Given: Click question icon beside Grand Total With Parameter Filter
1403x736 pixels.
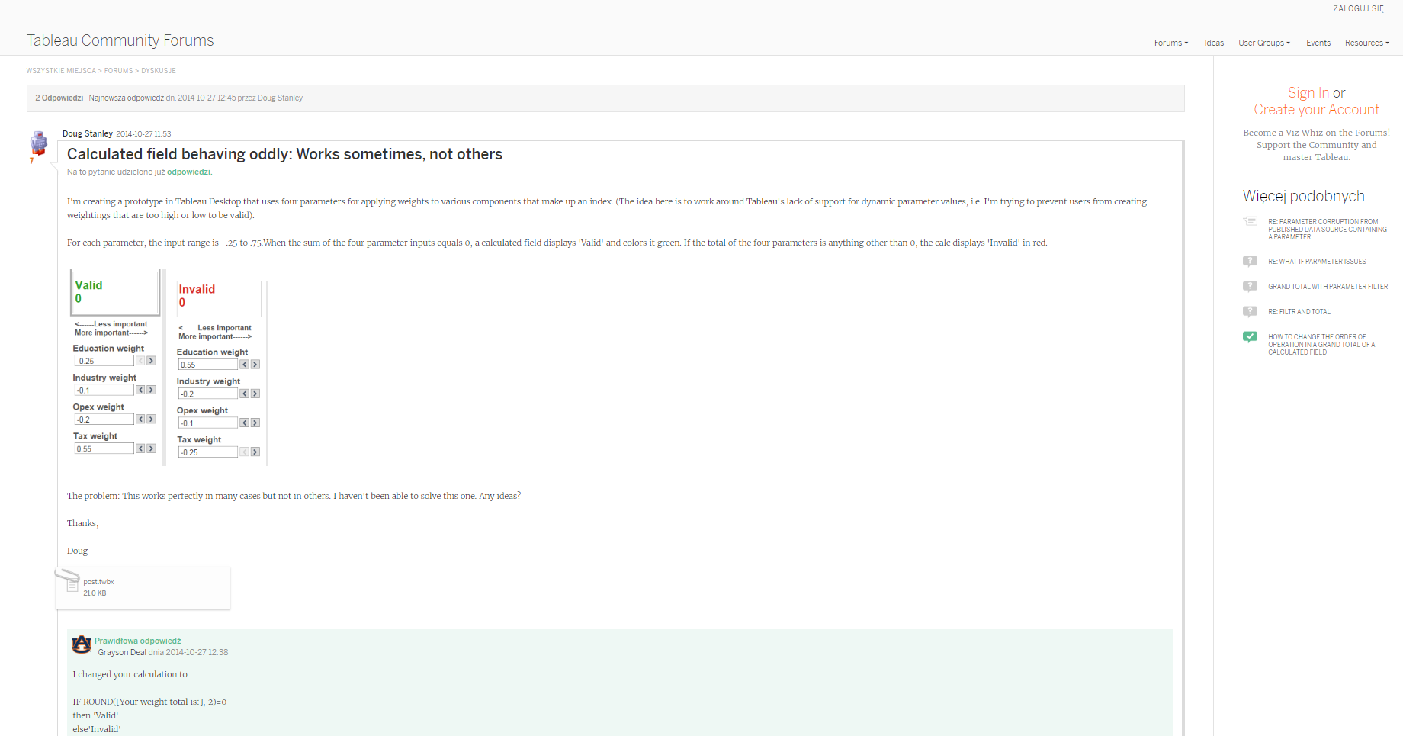Looking at the screenshot, I should tap(1250, 287).
